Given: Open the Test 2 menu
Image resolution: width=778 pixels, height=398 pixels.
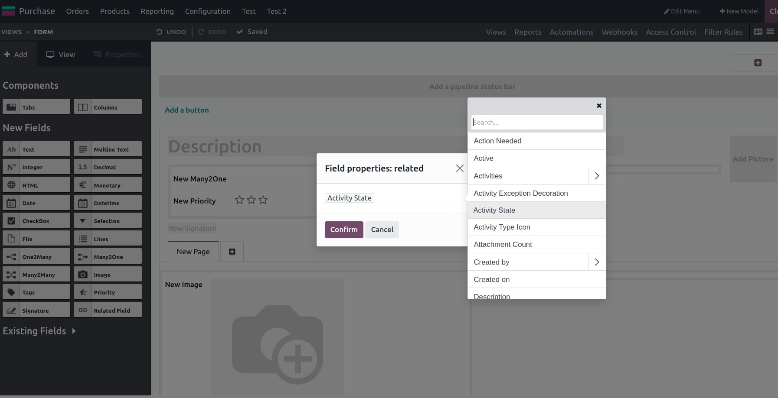Looking at the screenshot, I should point(277,11).
